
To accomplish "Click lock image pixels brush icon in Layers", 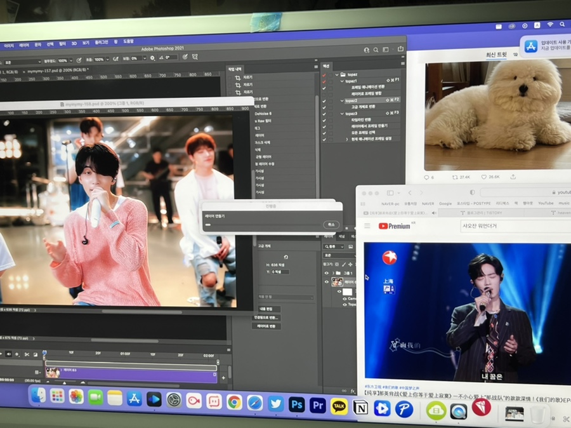I will [x=343, y=264].
